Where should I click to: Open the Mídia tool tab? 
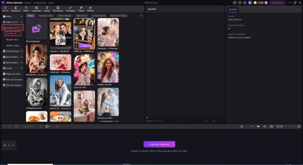point(5,9)
